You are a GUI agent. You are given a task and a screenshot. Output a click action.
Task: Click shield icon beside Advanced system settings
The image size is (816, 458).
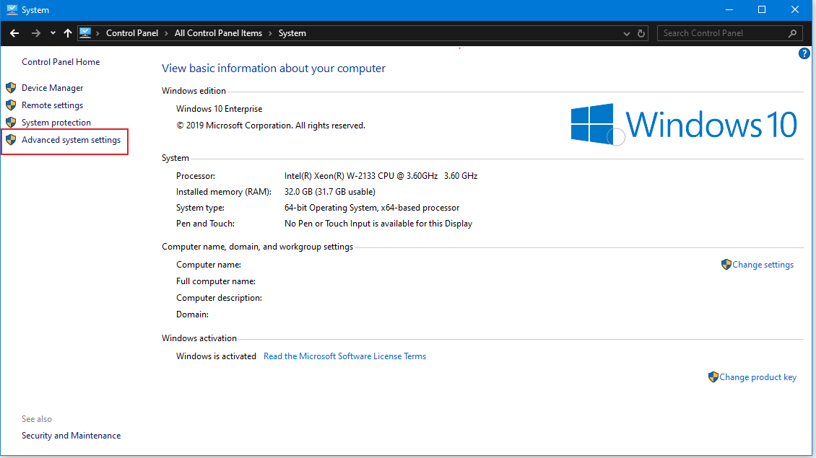click(11, 139)
